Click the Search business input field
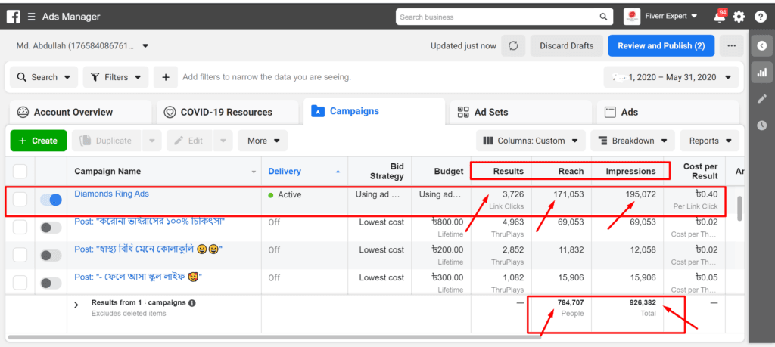This screenshot has height=347, width=775. 498,17
